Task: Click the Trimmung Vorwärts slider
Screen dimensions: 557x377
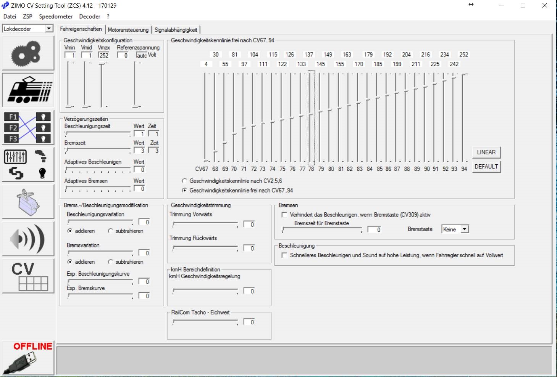Action: tap(205, 224)
